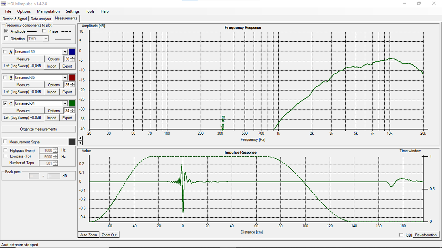Click the HOLMImpulse app icon in title bar
The height and width of the screenshot is (248, 442).
tap(3, 3)
